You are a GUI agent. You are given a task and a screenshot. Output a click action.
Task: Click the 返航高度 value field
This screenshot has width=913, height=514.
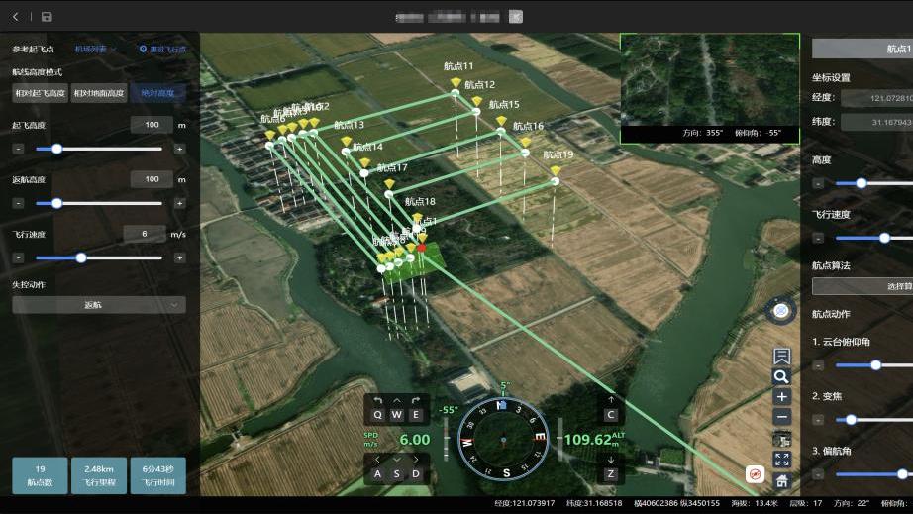coord(152,179)
